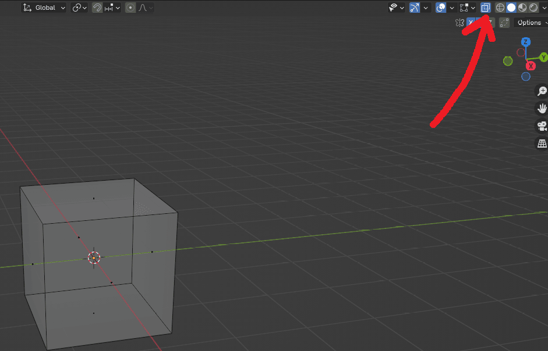The height and width of the screenshot is (351, 548).
Task: Open viewport overlays dropdown arrow
Action: coord(452,8)
